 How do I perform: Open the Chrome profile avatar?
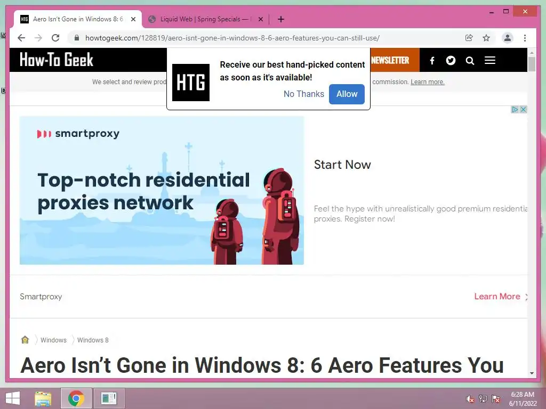(508, 38)
